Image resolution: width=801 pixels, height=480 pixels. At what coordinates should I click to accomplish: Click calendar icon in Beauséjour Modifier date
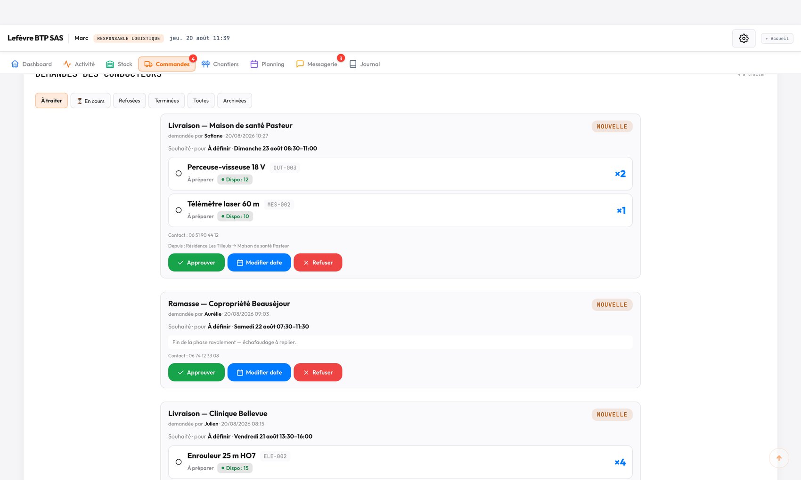(x=240, y=372)
